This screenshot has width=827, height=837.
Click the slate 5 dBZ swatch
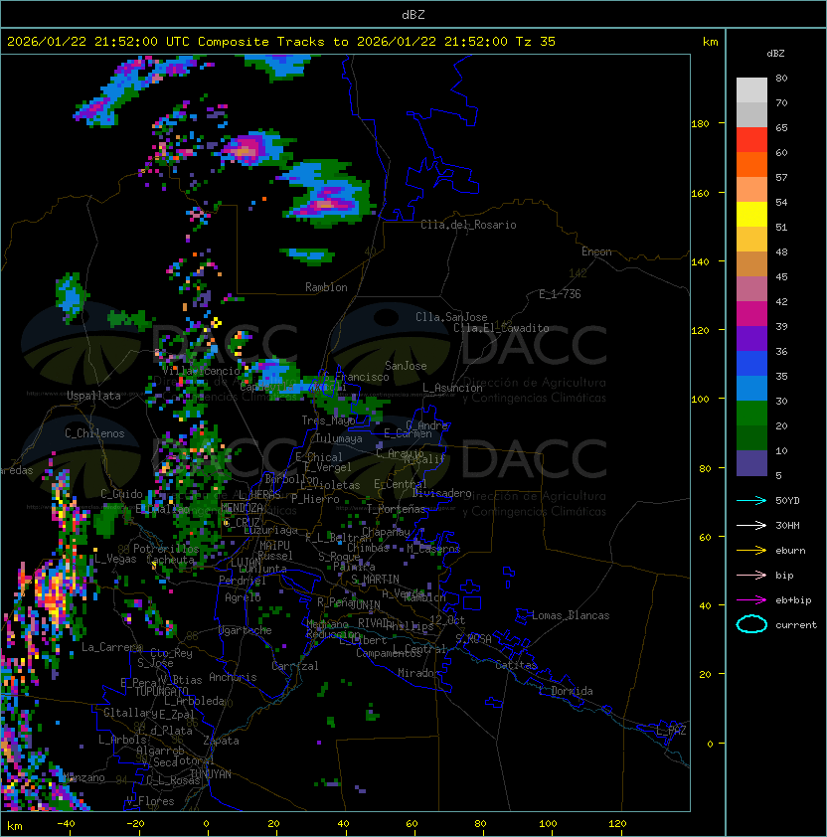[x=751, y=463]
